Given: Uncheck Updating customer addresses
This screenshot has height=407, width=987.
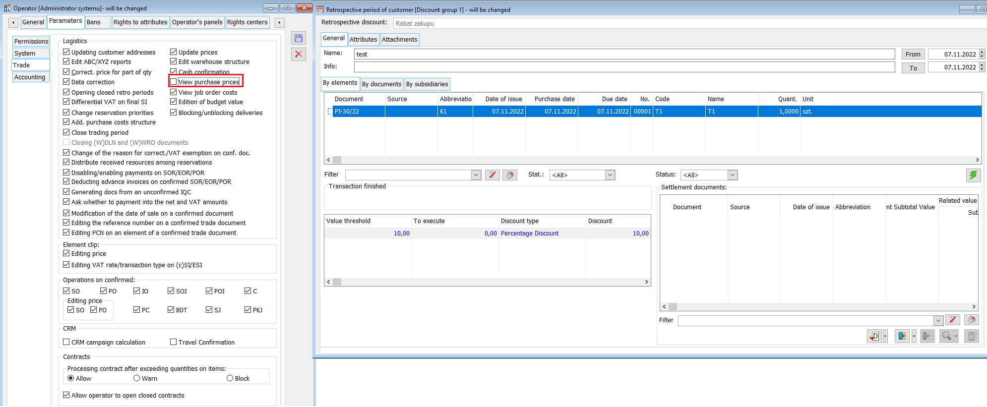Looking at the screenshot, I should (x=66, y=52).
